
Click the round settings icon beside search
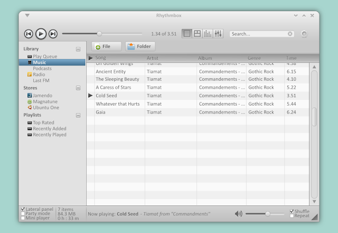[304, 34]
